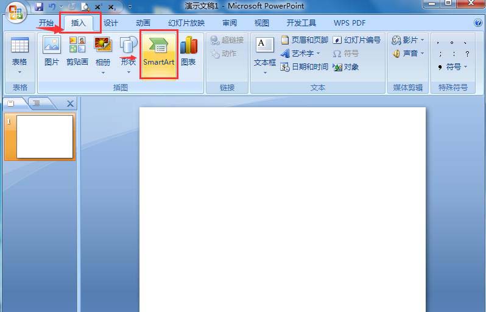This screenshot has height=312, width=486.
Task: Switch to the slides thumbnail pane tab
Action: (11, 104)
